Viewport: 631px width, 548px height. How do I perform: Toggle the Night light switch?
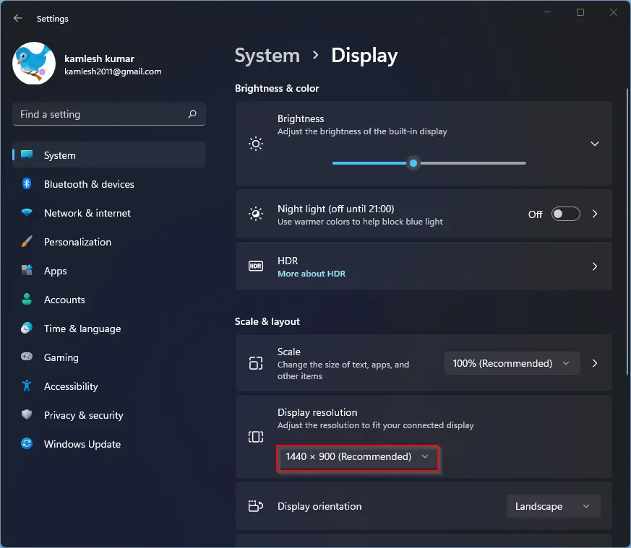(565, 214)
